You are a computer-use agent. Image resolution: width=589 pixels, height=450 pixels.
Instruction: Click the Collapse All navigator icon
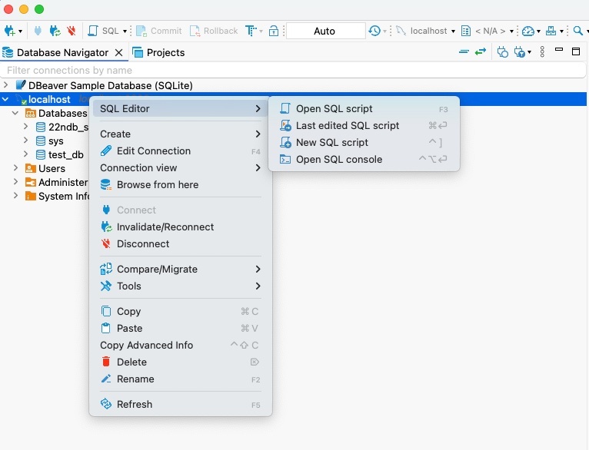pyautogui.click(x=464, y=51)
